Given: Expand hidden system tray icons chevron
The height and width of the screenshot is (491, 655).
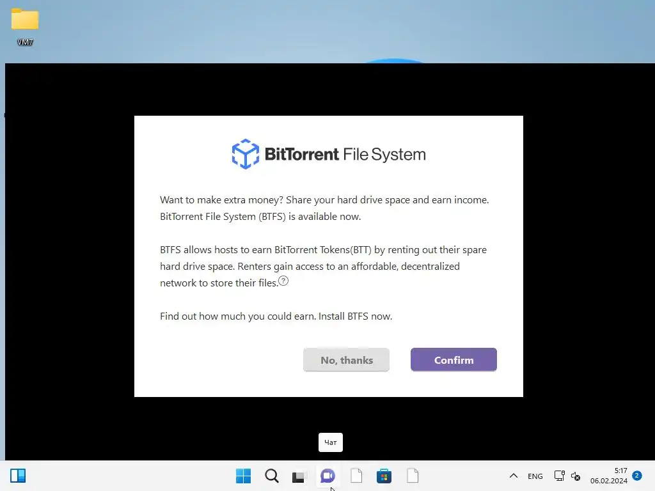Looking at the screenshot, I should coord(514,476).
